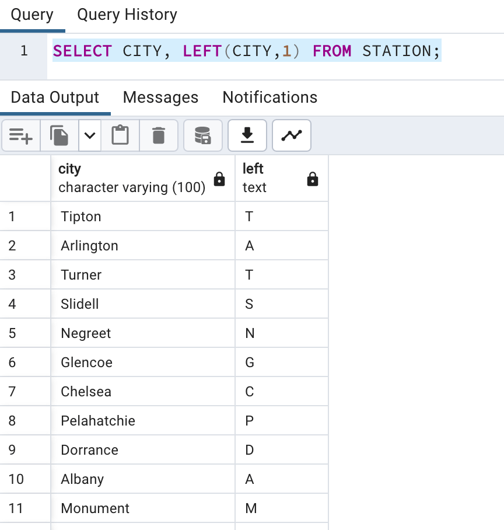
Task: Select the Data Output tab
Action: click(55, 97)
